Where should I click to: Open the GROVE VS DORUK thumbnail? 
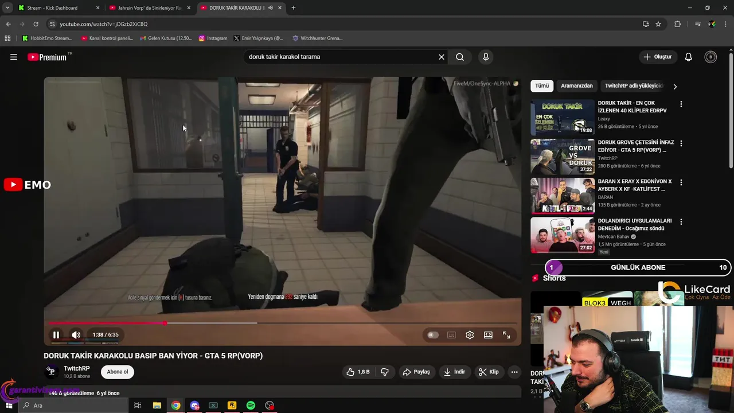(x=563, y=157)
